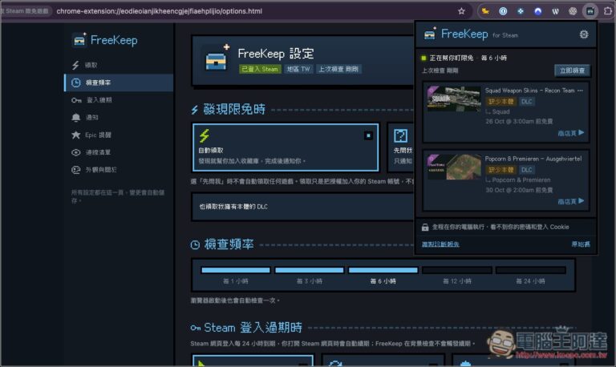Open 領取 section in sidebar
This screenshot has height=367, width=616.
tap(119, 65)
